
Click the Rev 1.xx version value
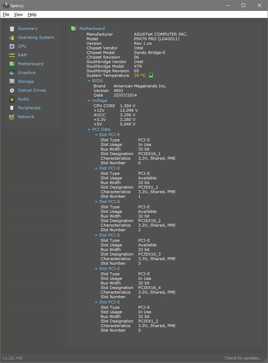(143, 43)
